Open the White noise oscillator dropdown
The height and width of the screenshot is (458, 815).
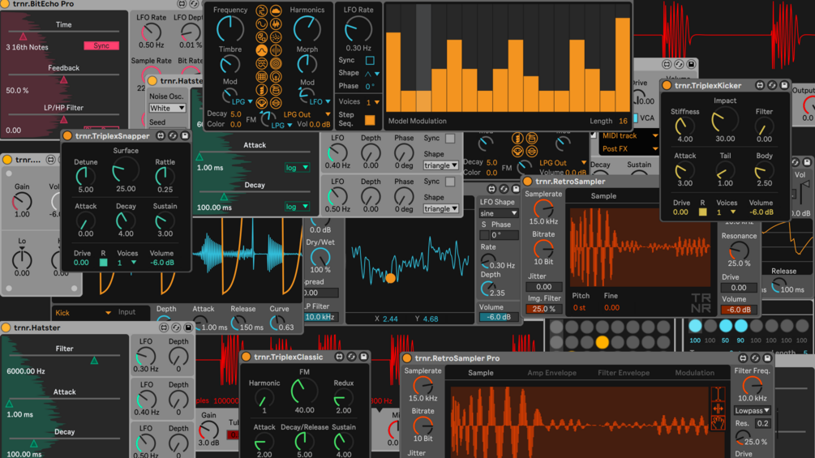coord(167,108)
